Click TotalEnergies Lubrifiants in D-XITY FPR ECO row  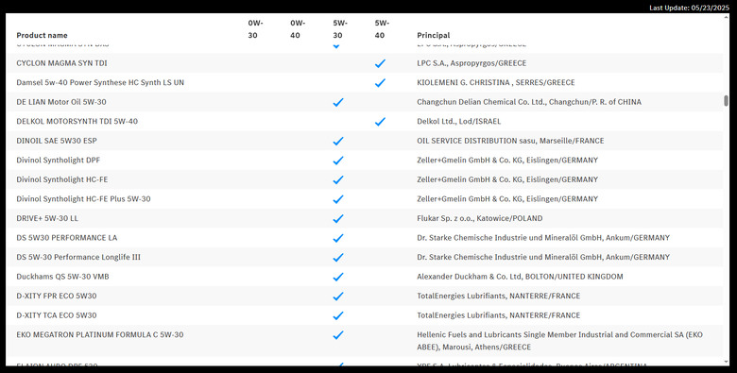coord(499,296)
